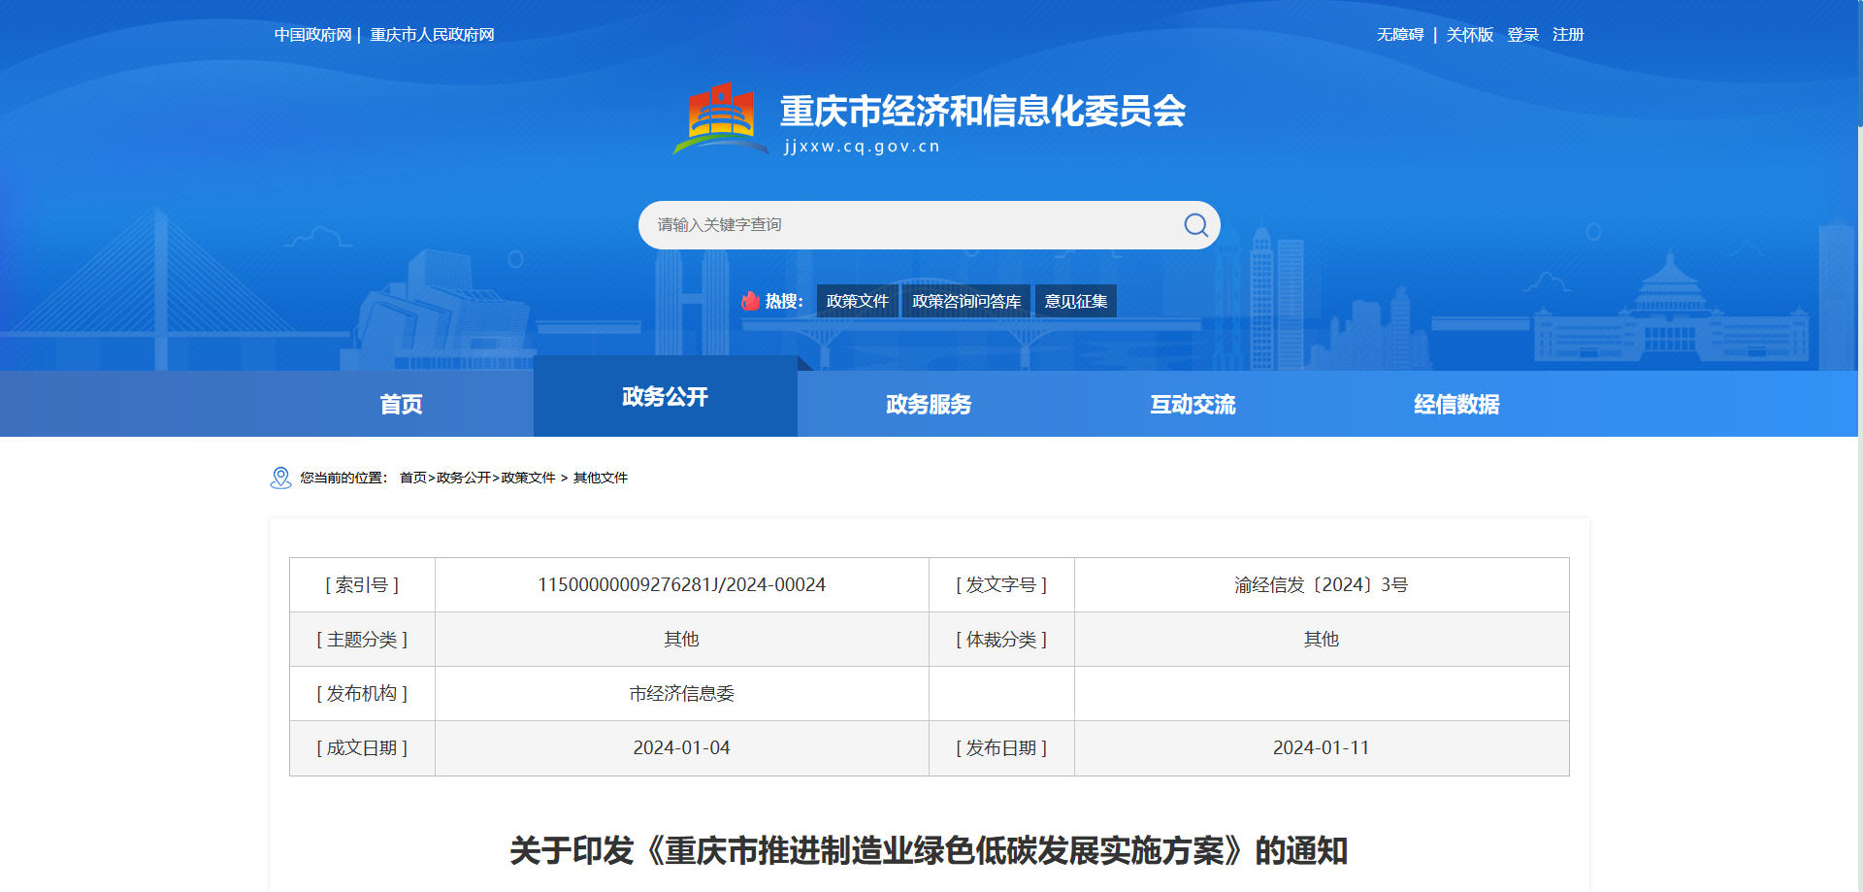Click 其他文件 in the breadcrumb
Screen dimensions: 1863x892
coord(600,478)
